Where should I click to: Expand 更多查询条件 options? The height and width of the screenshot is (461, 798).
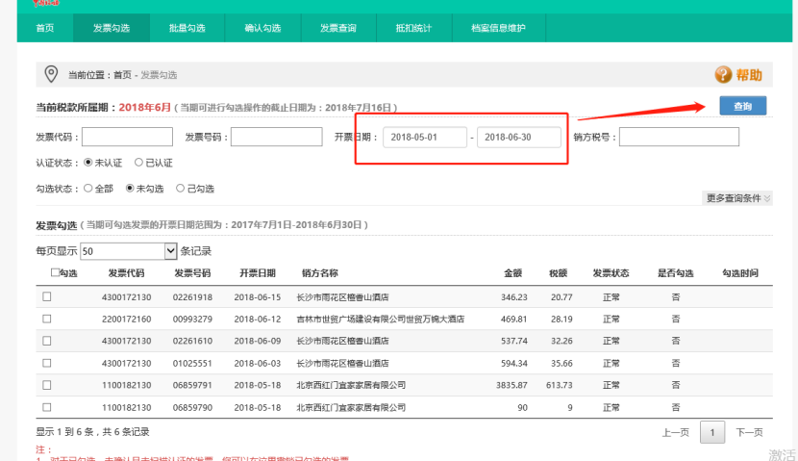738,198
